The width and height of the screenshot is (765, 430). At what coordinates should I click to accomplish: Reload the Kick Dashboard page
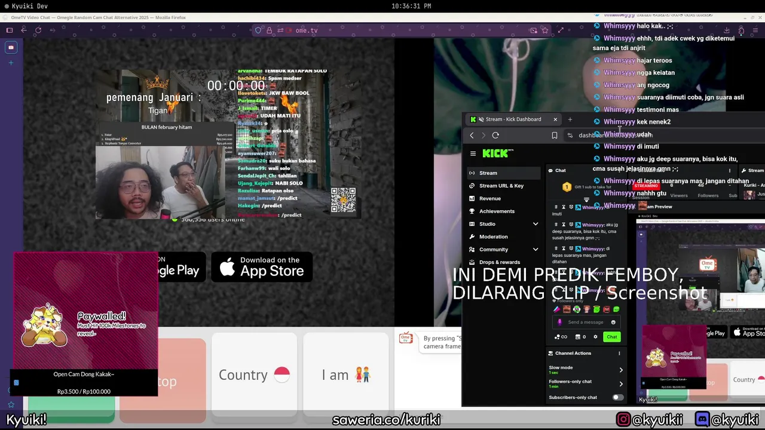point(495,136)
